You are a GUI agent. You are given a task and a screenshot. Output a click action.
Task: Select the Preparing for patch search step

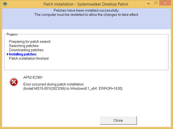(x=30, y=42)
